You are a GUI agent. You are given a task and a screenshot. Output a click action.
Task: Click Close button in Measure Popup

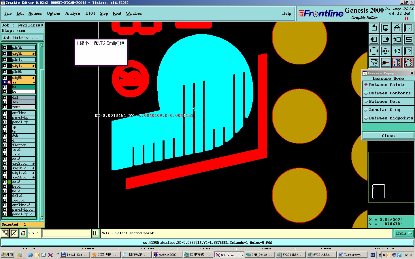[x=388, y=136]
